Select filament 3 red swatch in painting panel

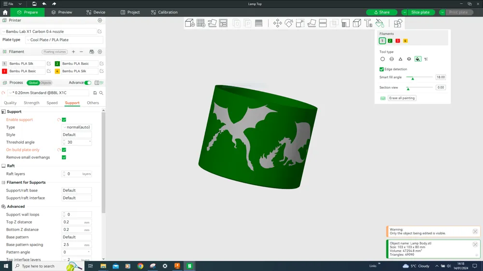[398, 41]
